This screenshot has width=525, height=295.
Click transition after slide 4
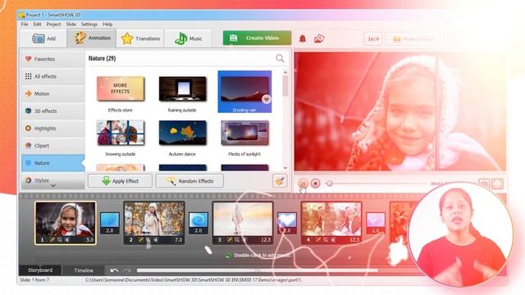click(x=376, y=223)
